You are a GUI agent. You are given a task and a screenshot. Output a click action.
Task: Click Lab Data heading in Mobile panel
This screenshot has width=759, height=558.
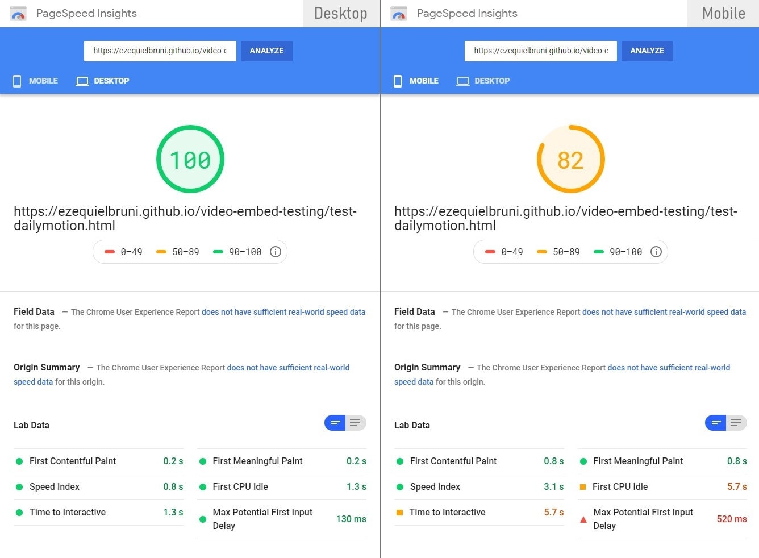tap(412, 426)
